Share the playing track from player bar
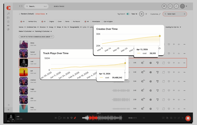Image resolution: width=197 pixels, height=125 pixels. (179, 118)
